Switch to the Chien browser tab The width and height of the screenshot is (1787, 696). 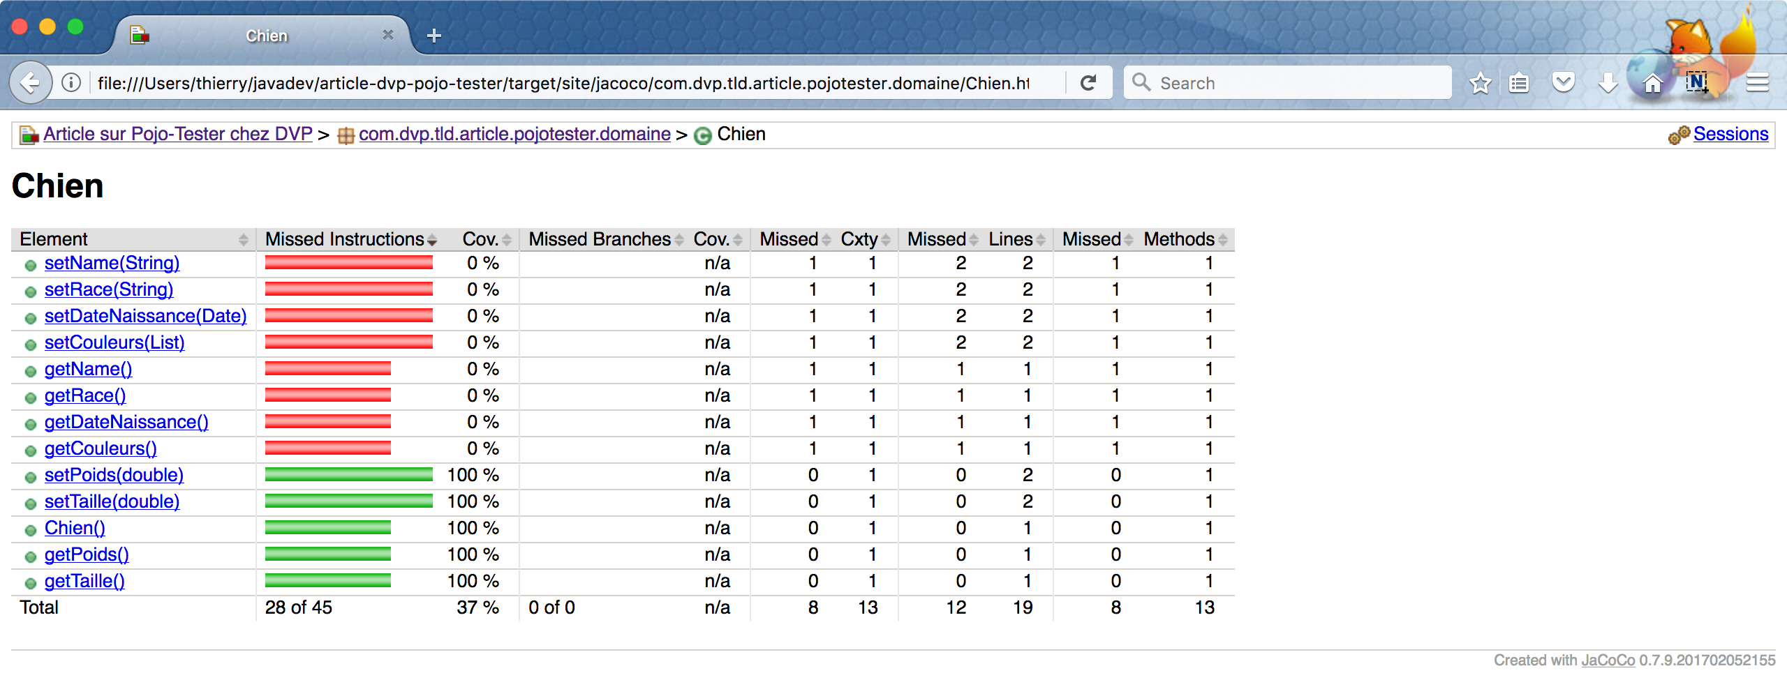[267, 36]
